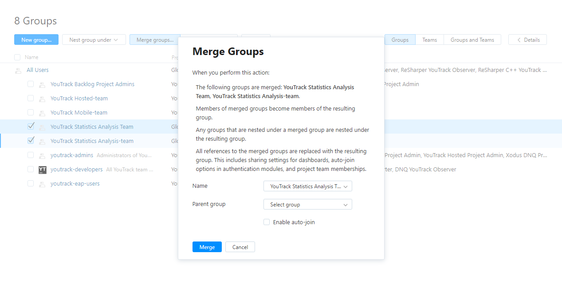Click the YouTrack Statistics Analysis-team group icon
562x285 pixels.
(x=42, y=141)
